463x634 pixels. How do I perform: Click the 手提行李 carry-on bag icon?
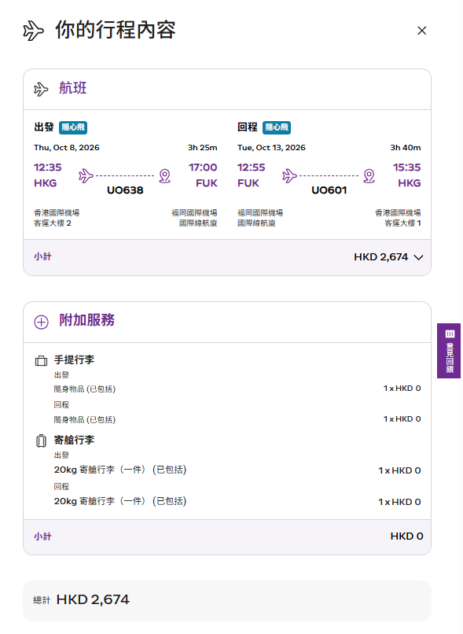pyautogui.click(x=41, y=360)
